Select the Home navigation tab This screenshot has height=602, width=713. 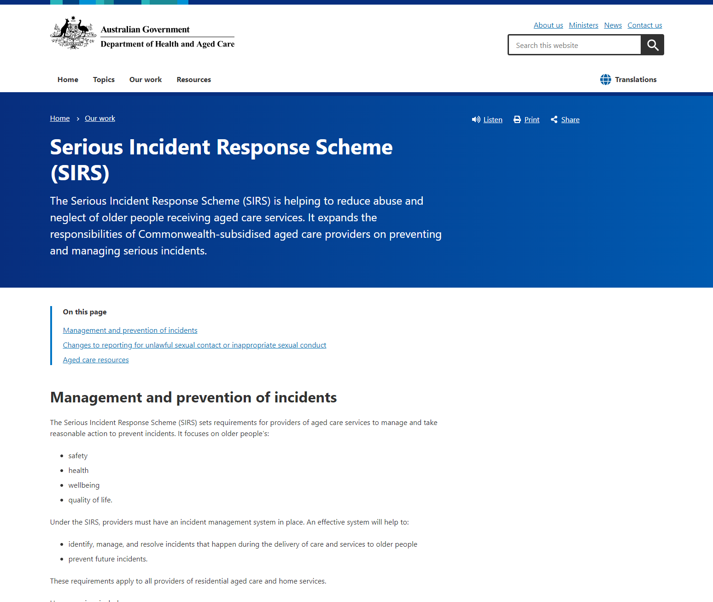click(68, 79)
